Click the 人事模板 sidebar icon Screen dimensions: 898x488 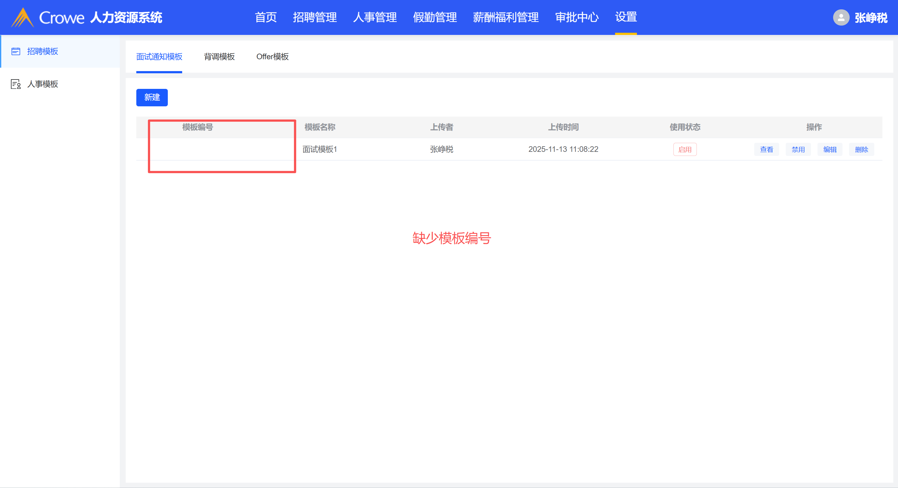(16, 84)
